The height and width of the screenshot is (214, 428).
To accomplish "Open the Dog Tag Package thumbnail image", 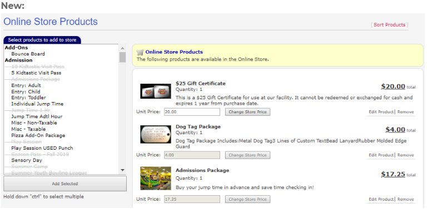I will (x=156, y=134).
